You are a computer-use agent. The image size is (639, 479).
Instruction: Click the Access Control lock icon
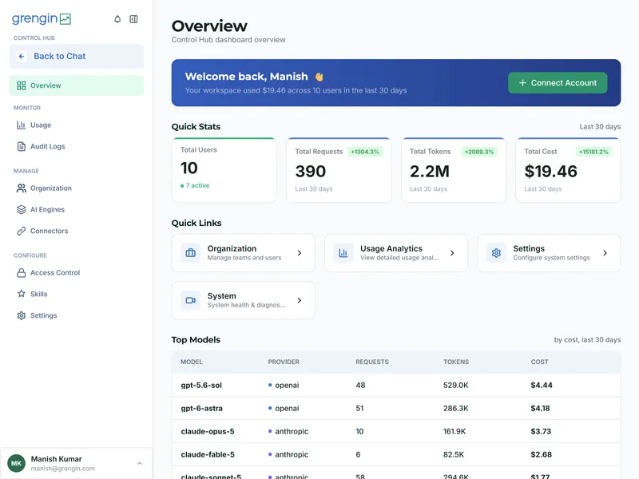click(x=22, y=273)
